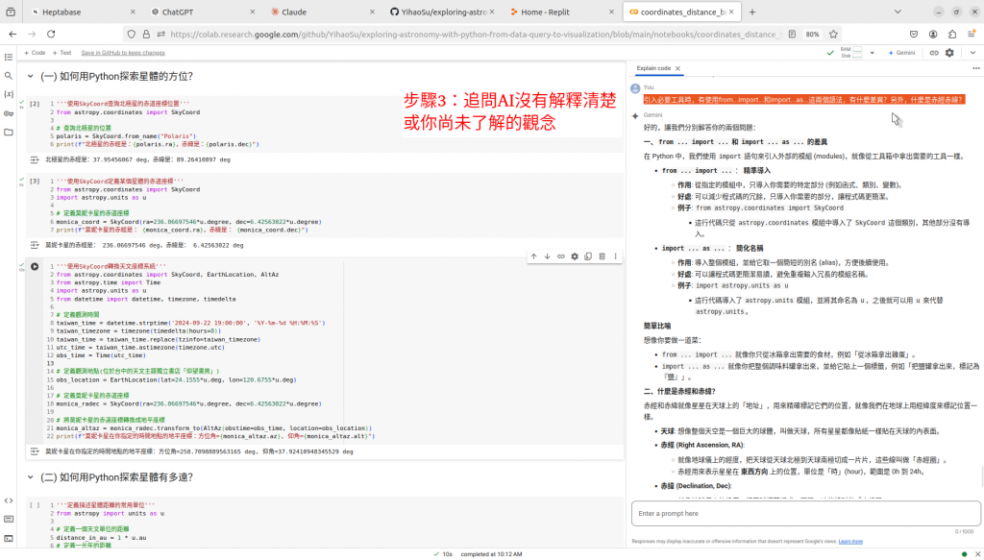
Task: Bookmark this page with the star
Action: [833, 34]
